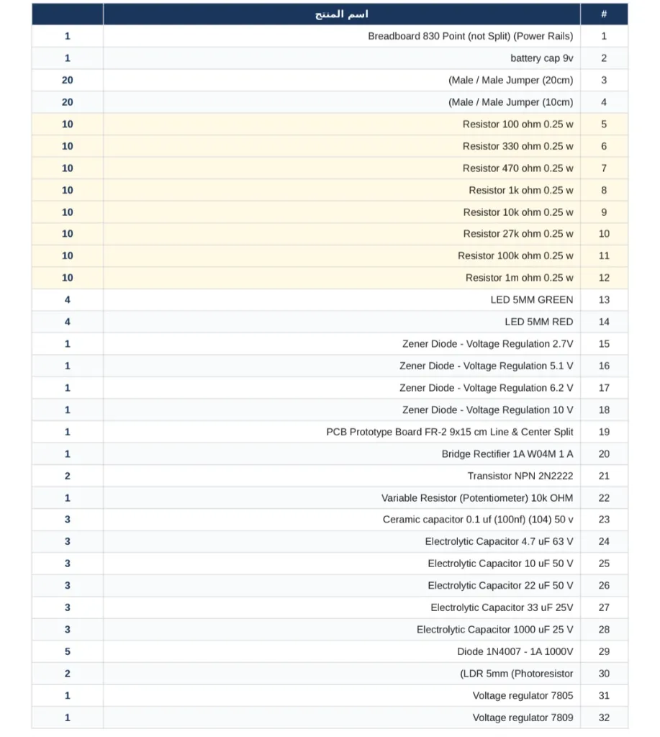
Task: Select Resistor 100k ohm 0.25 w
Action: click(x=515, y=256)
